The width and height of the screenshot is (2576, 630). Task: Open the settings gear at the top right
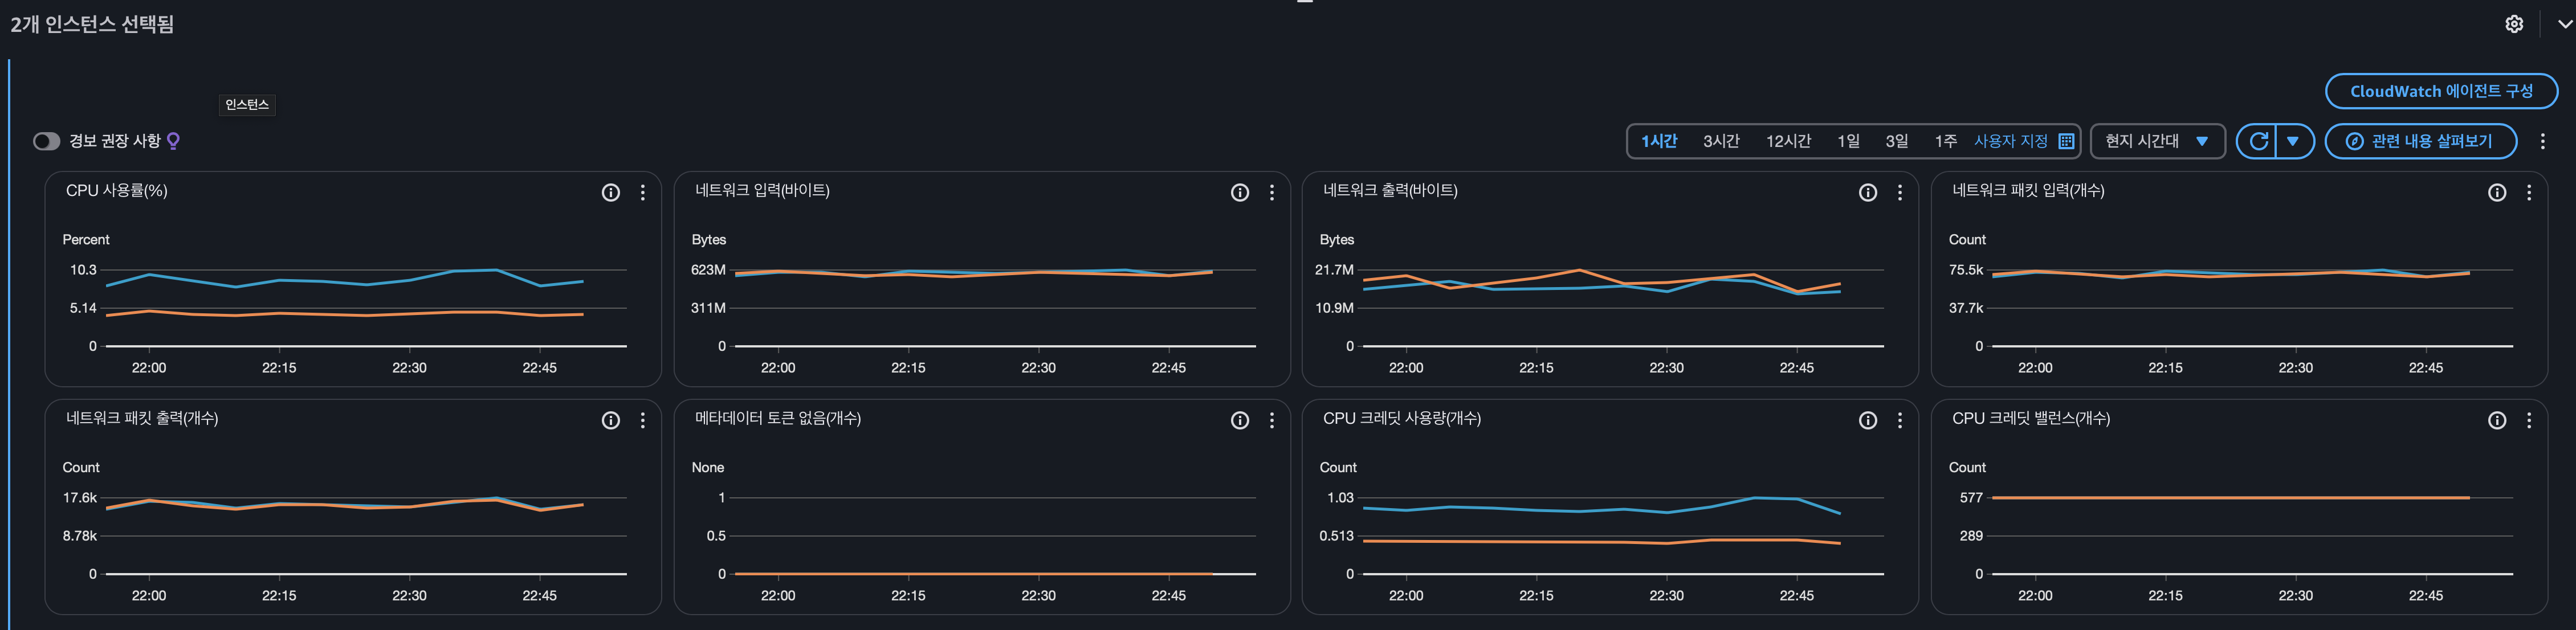[x=2513, y=24]
